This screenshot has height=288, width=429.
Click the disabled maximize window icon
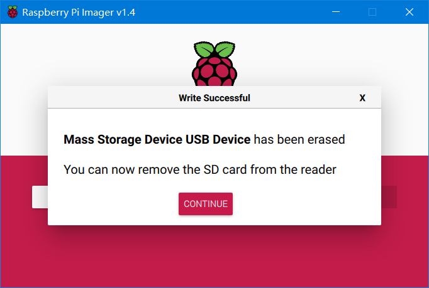[x=372, y=12]
